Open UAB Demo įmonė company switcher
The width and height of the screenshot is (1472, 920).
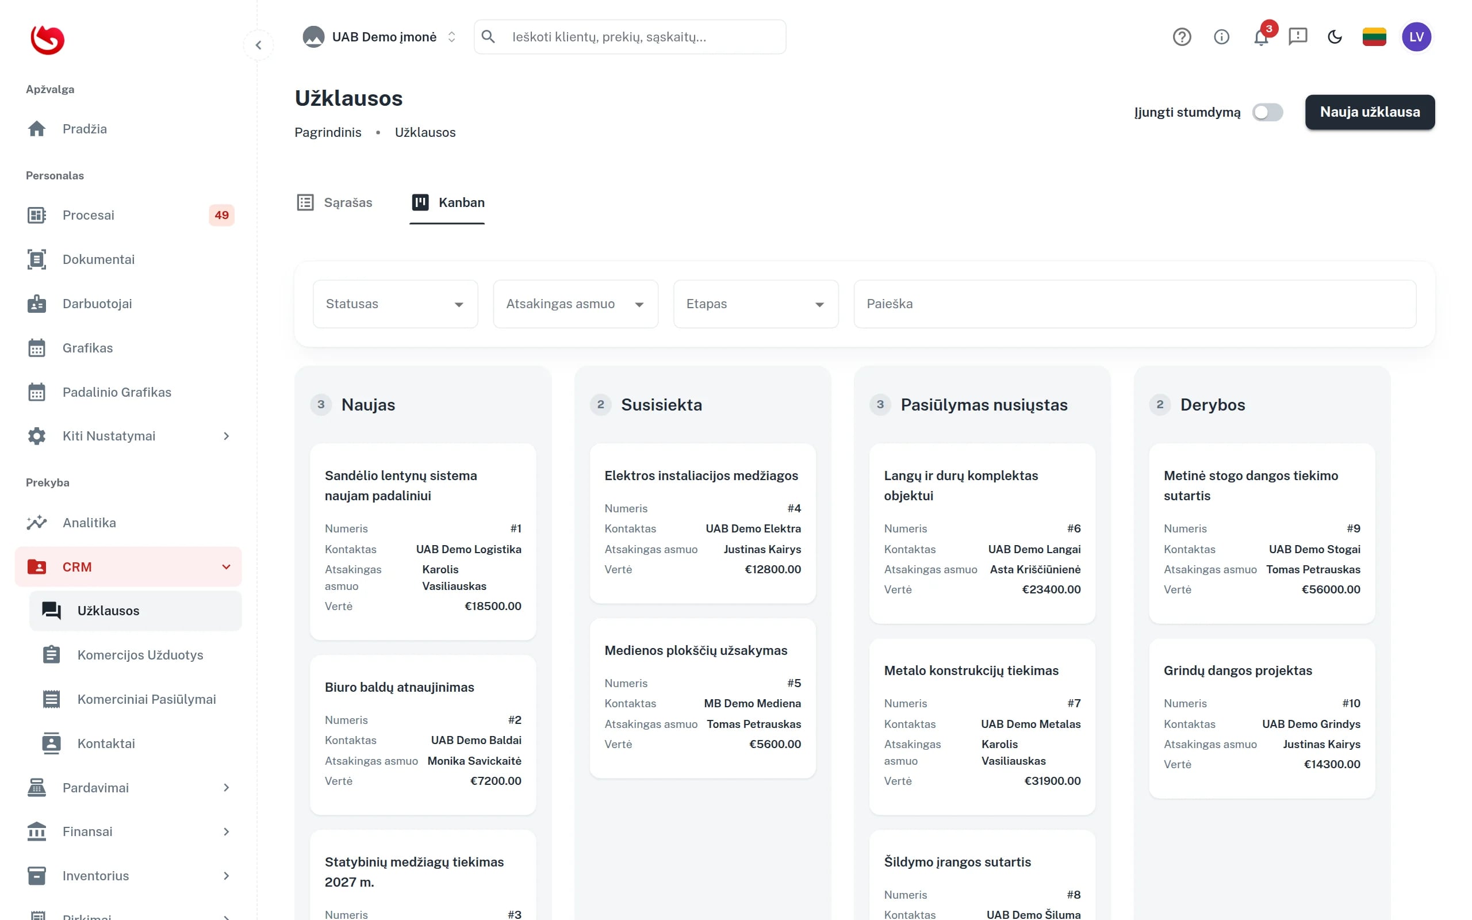380,37
